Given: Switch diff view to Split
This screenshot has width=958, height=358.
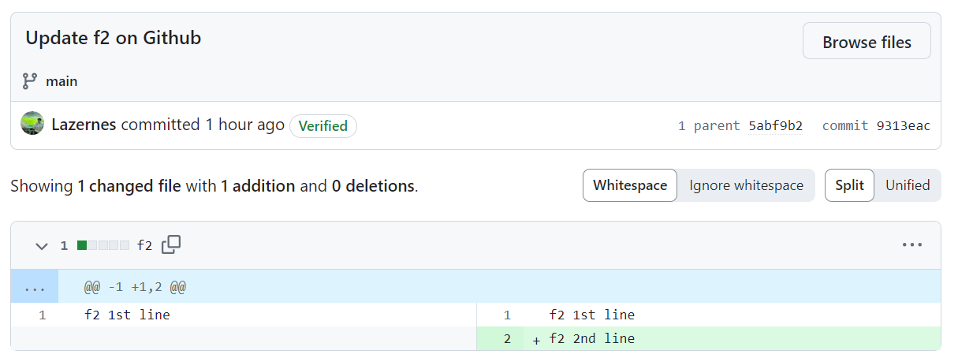Looking at the screenshot, I should (x=849, y=185).
